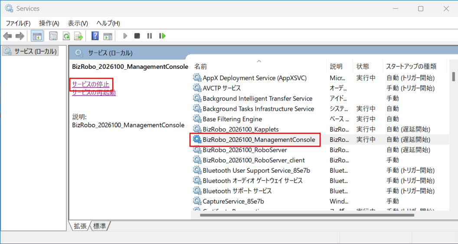The image size is (458, 244).
Task: Select Bluetooth オーディオ ゲートウェイ サービス row
Action: 320,181
